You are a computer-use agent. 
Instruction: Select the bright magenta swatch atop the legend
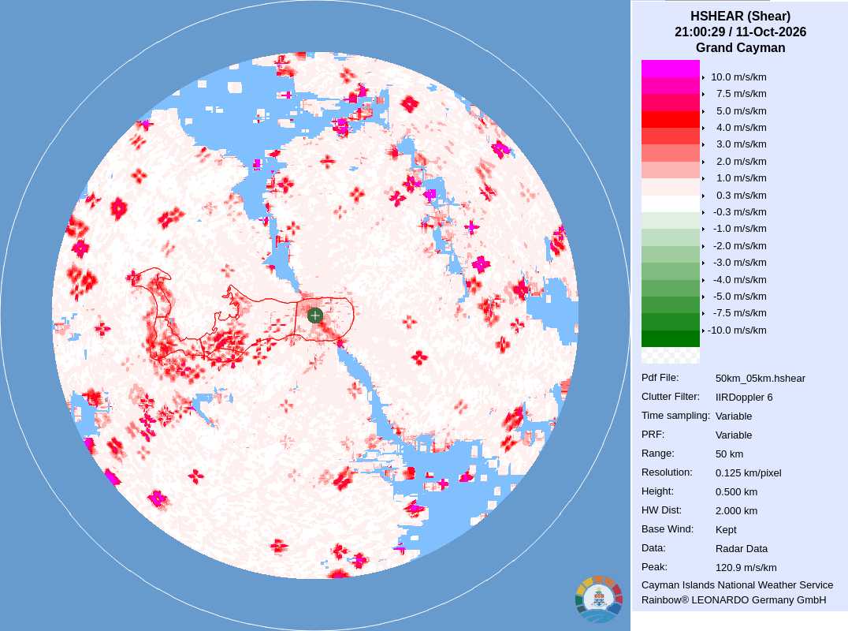pos(670,69)
